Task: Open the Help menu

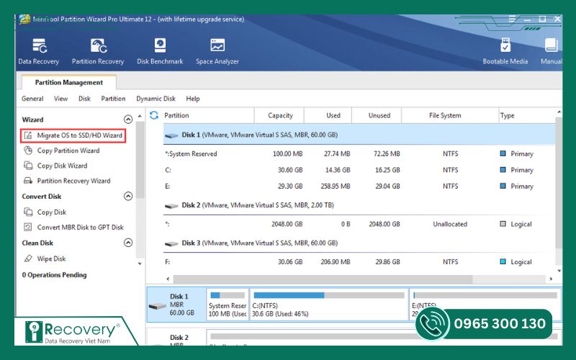Action: pyautogui.click(x=193, y=99)
